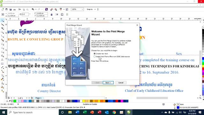The width and height of the screenshot is (204, 115).
Task: Click the Windows Start button
Action: pyautogui.click(x=4, y=112)
